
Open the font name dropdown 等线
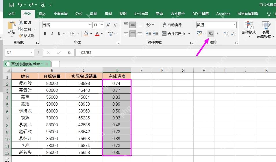[90, 25]
